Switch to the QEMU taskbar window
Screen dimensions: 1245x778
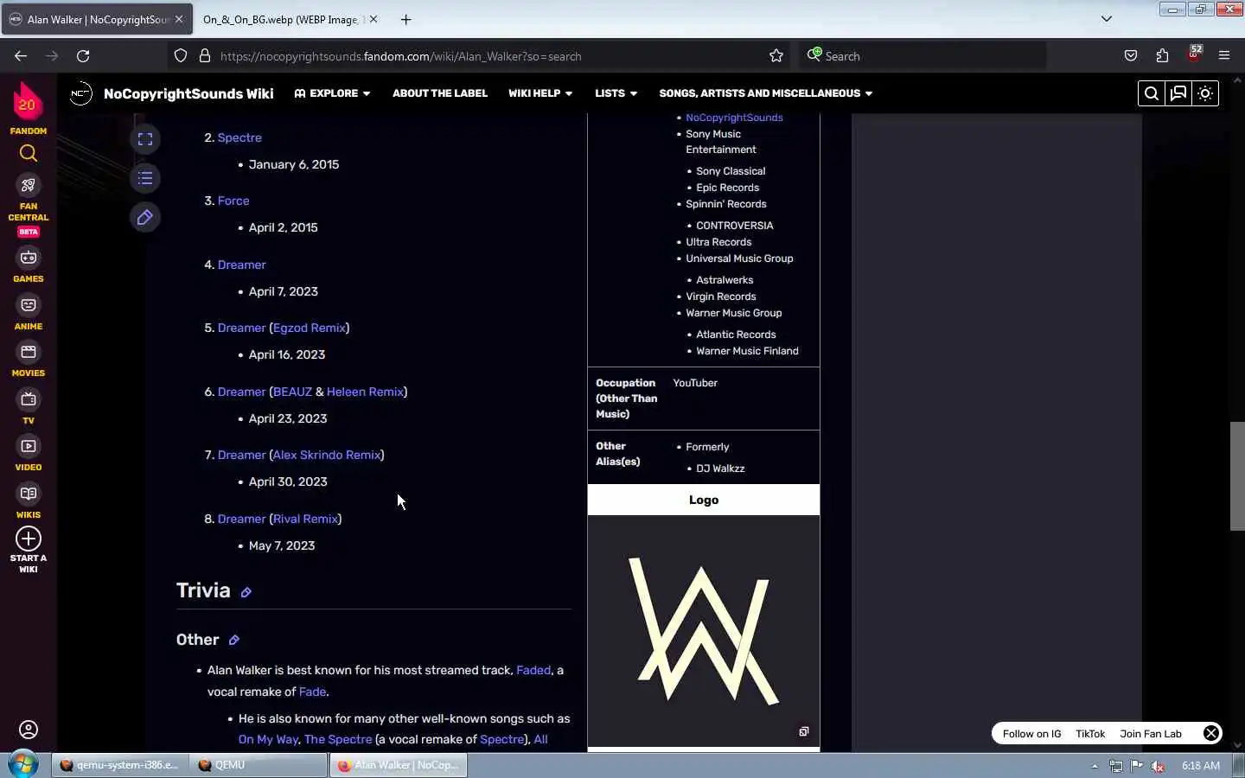259,765
